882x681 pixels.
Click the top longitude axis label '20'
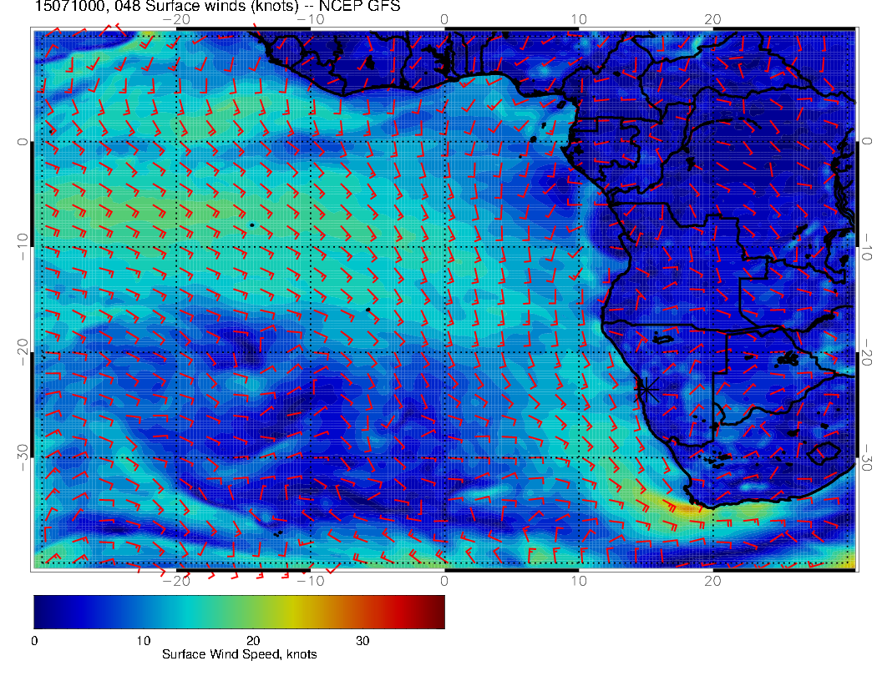pyautogui.click(x=712, y=20)
